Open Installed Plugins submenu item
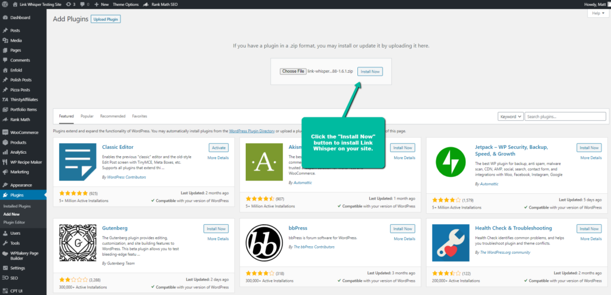611x295 pixels. coord(17,206)
